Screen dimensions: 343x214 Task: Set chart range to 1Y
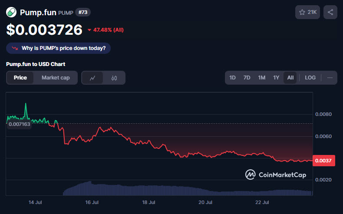pyautogui.click(x=276, y=78)
